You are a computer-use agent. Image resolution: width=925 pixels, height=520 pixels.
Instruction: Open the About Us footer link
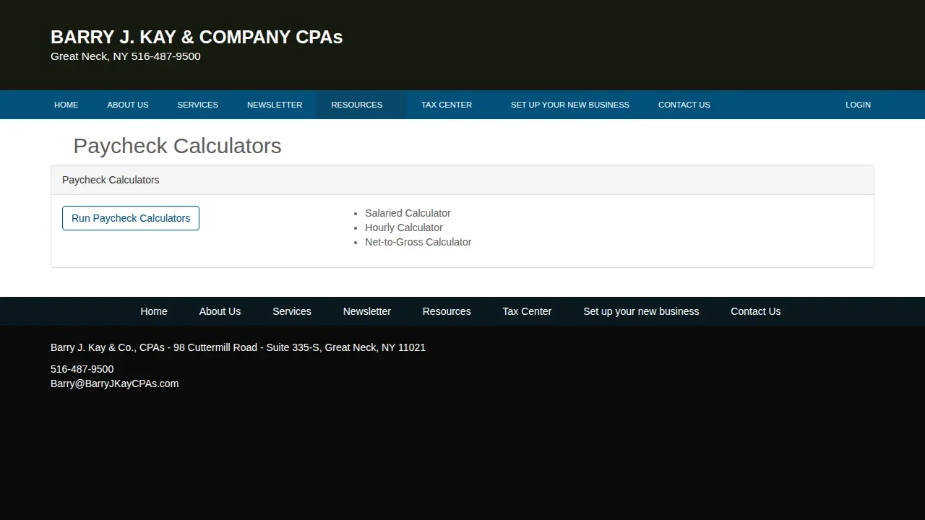coord(220,311)
